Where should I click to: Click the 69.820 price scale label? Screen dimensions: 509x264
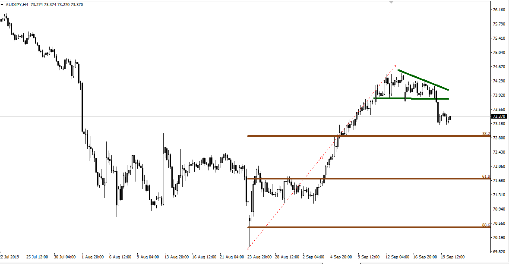[499, 251]
